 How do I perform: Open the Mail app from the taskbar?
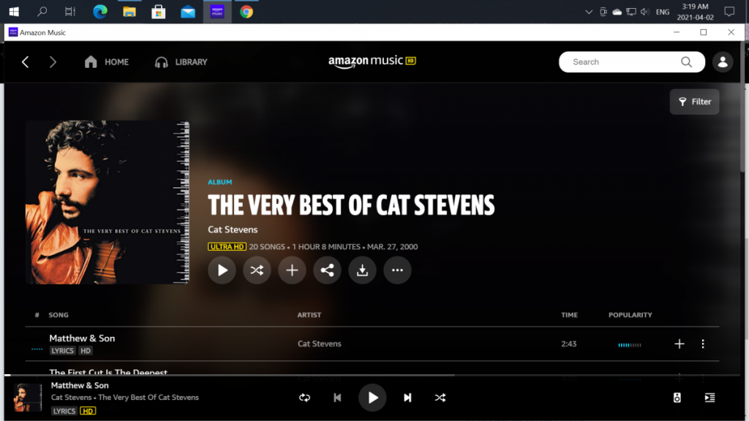188,12
